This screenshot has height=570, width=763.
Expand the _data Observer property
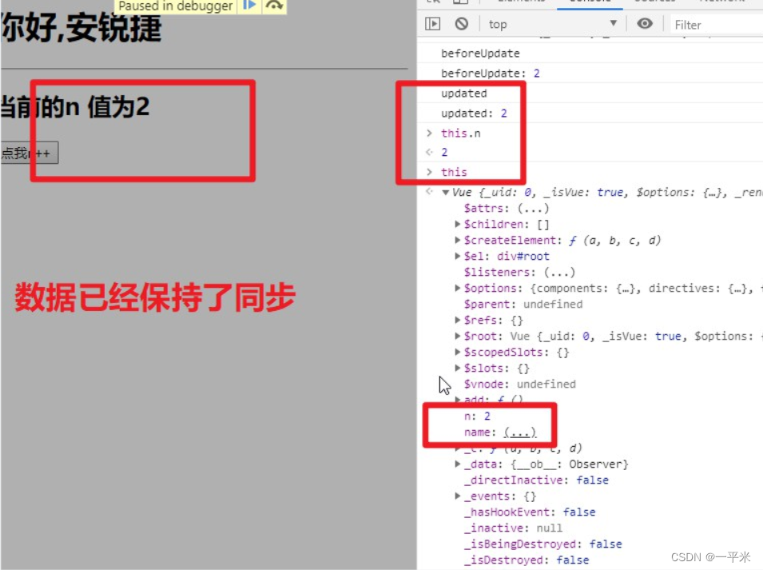click(457, 464)
